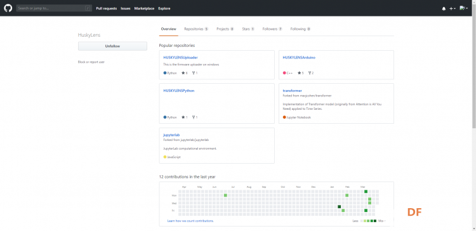Image resolution: width=476 pixels, height=231 pixels.
Task: Click the 'Popular repositories' heading
Action: click(x=177, y=46)
